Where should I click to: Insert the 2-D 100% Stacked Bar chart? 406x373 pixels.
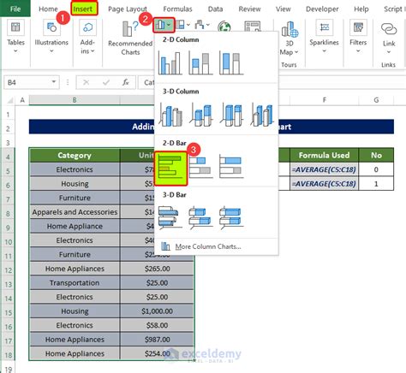click(231, 167)
